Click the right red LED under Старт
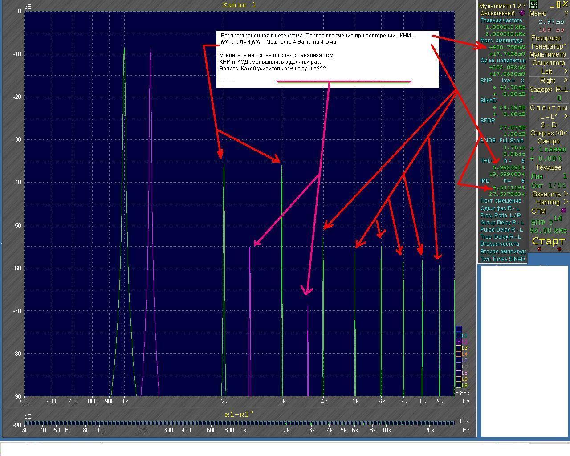Image resolution: width=570 pixels, height=456 pixels. [559, 249]
